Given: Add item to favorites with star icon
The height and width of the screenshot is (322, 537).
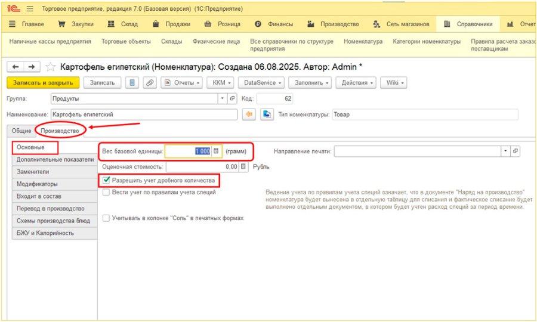Looking at the screenshot, I should pyautogui.click(x=50, y=67).
